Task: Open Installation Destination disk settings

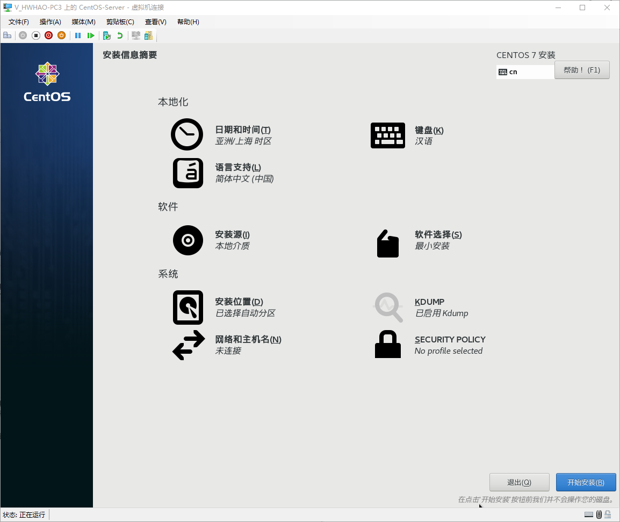Action: (x=188, y=308)
